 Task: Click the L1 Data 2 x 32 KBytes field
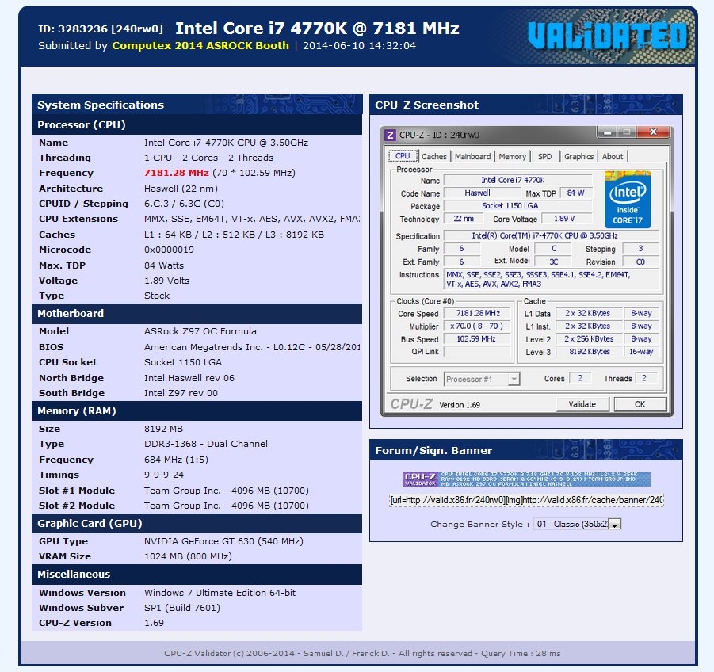[x=588, y=313]
